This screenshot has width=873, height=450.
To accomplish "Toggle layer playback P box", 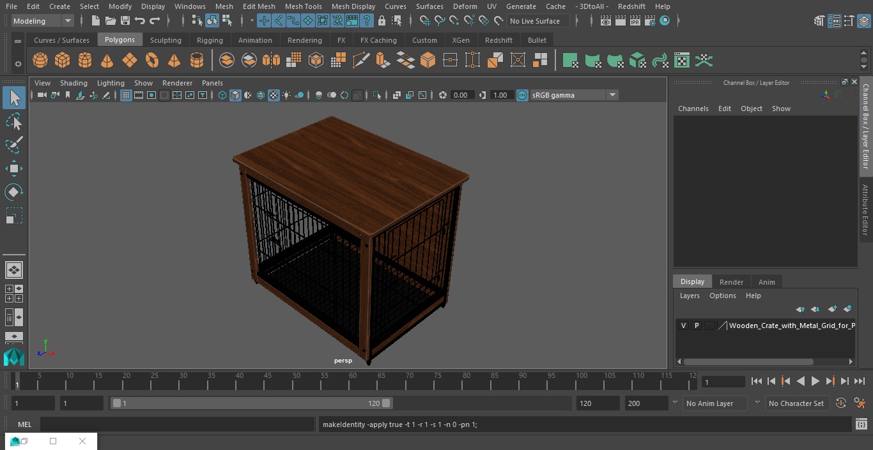I will click(x=697, y=326).
